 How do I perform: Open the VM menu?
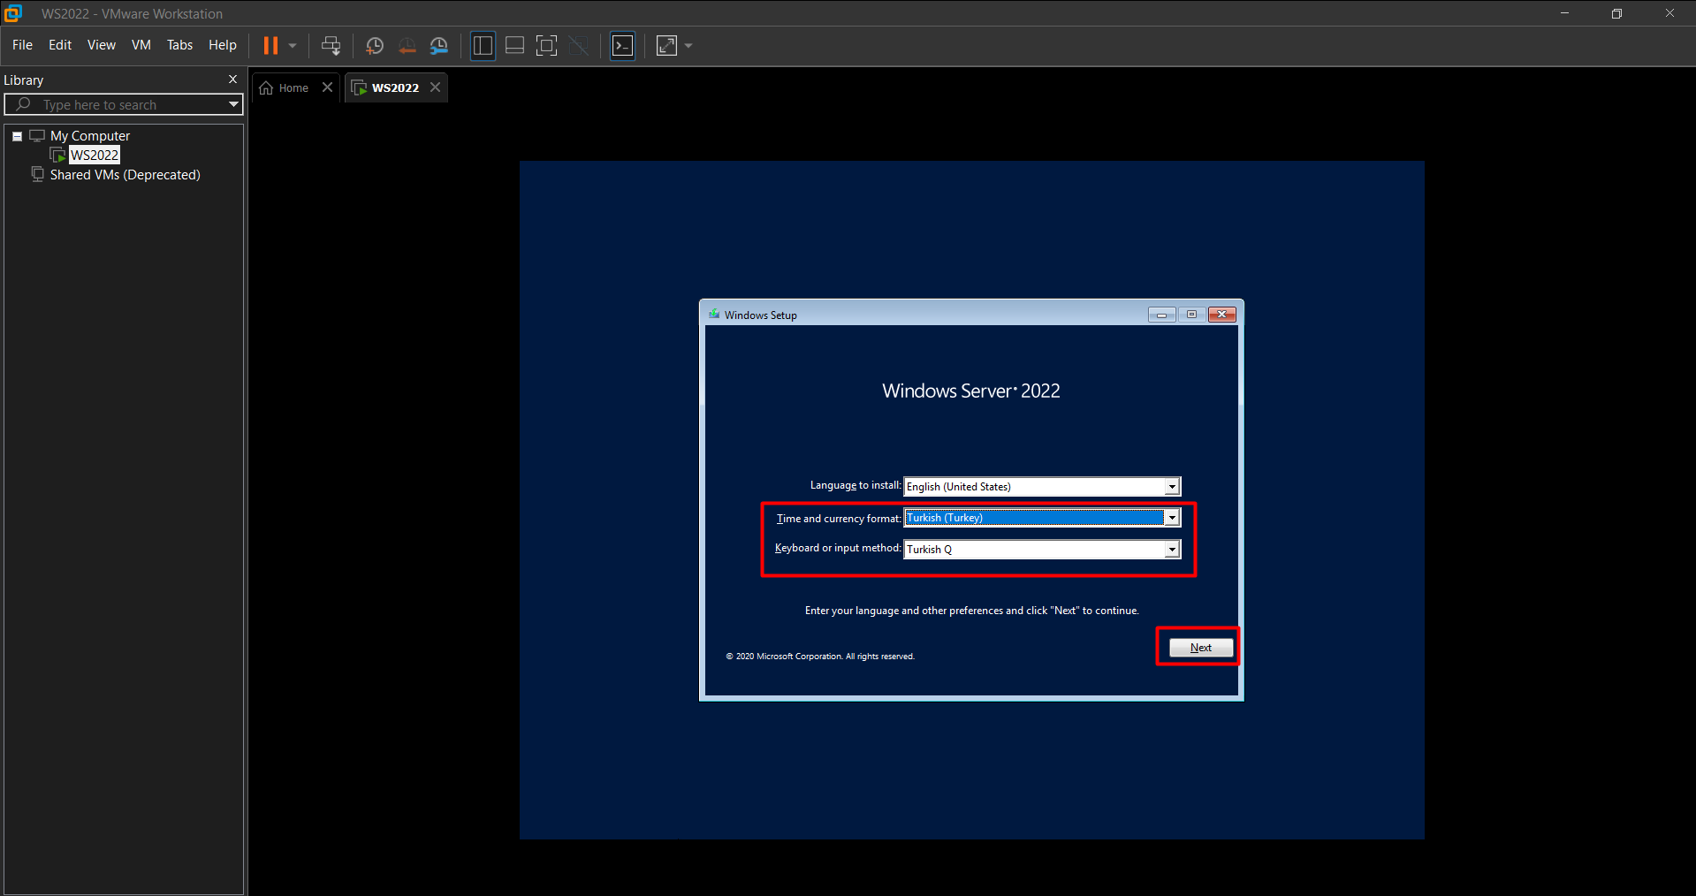(x=141, y=45)
